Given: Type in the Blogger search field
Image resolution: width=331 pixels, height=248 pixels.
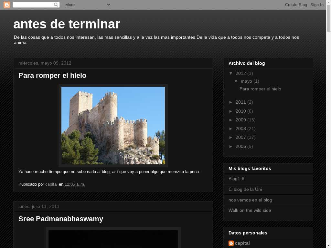Looking at the screenshot, I should [x=33, y=5].
